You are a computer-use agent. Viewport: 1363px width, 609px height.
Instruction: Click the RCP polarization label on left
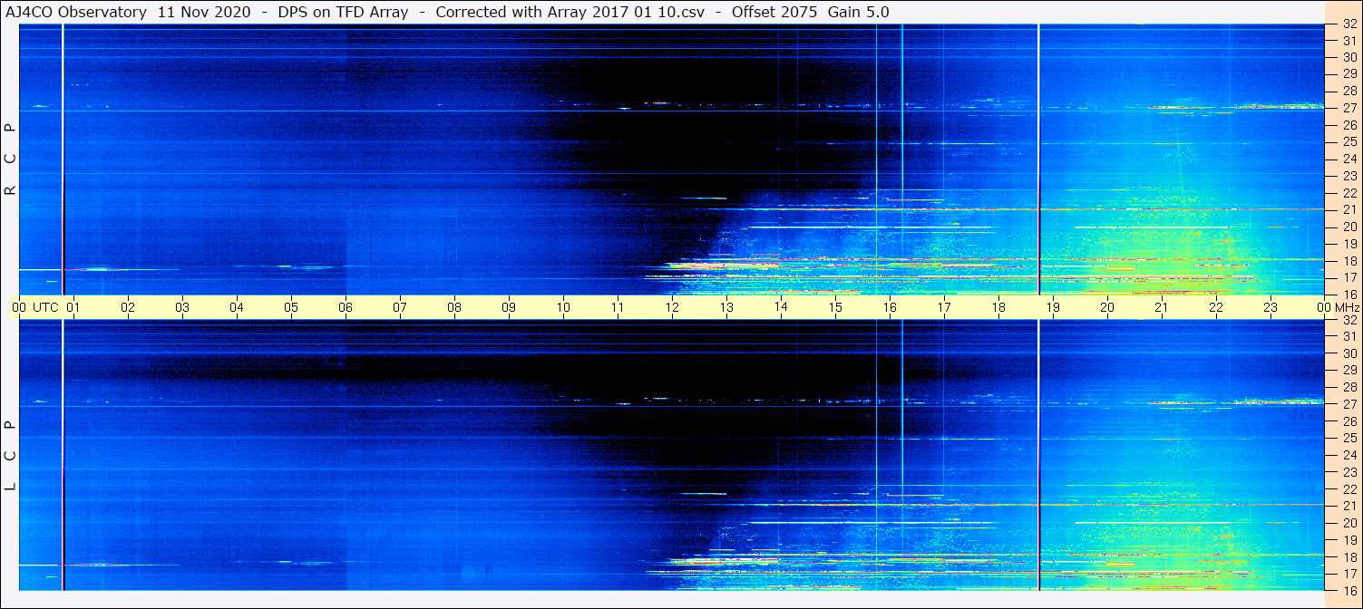coord(11,159)
